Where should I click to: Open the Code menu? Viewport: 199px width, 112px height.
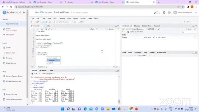coord(44,18)
